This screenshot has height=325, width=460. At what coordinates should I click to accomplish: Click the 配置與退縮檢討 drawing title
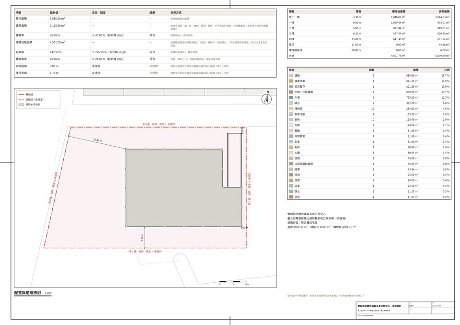(x=28, y=293)
